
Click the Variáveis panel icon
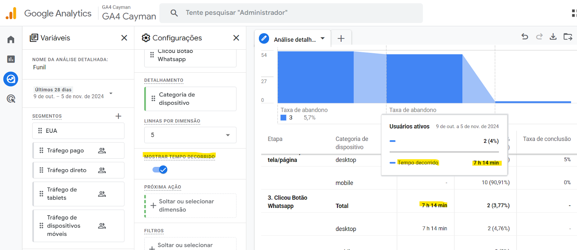34,38
